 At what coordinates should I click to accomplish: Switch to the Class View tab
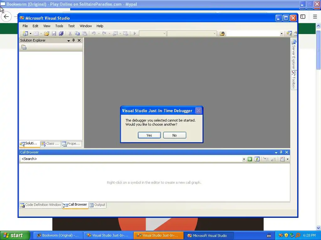(50, 144)
